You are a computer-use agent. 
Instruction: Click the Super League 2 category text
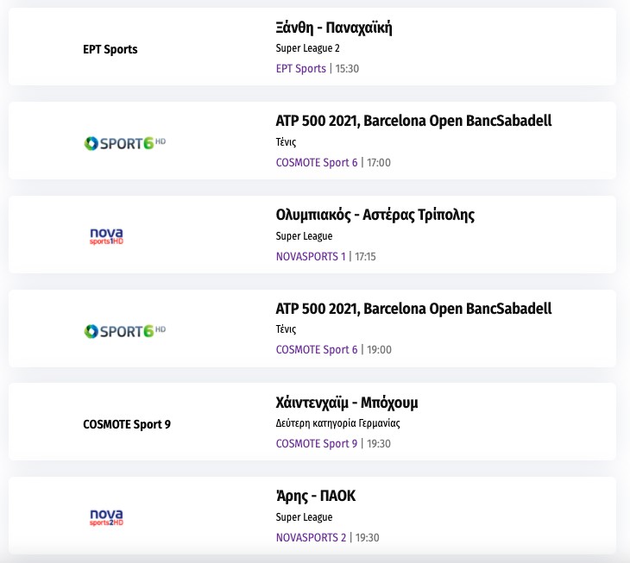tap(307, 48)
